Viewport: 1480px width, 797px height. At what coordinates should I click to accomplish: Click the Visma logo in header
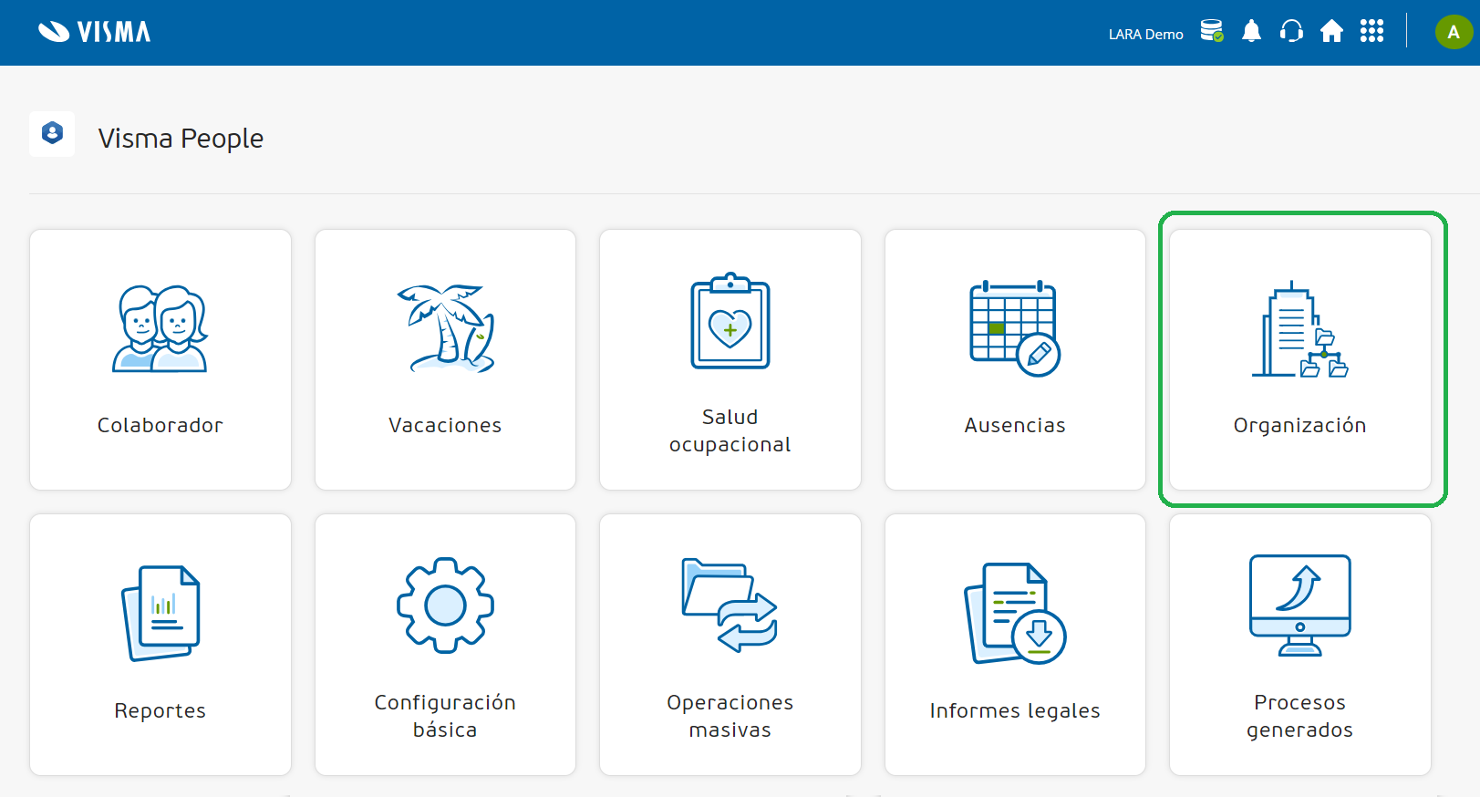click(95, 32)
